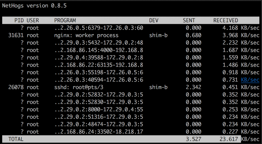Click the 192.168.86.145:4000 connection entry

tap(99, 50)
